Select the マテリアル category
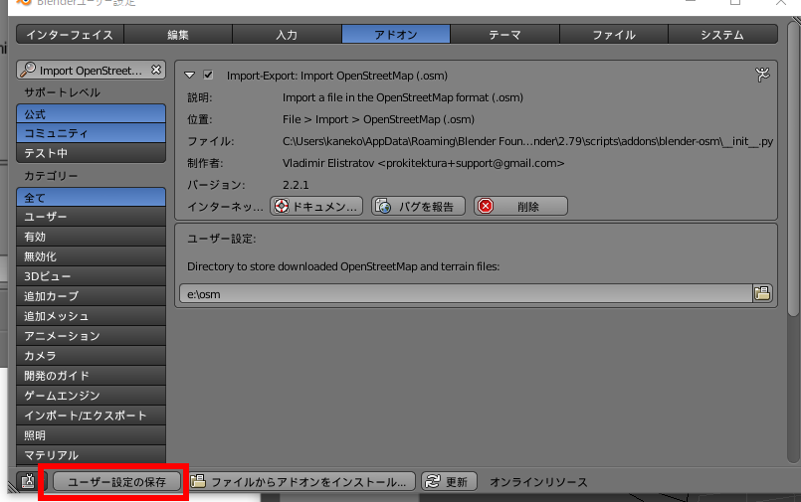 pos(91,454)
